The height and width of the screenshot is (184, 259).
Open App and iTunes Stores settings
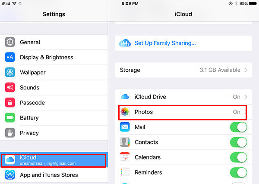(54, 175)
